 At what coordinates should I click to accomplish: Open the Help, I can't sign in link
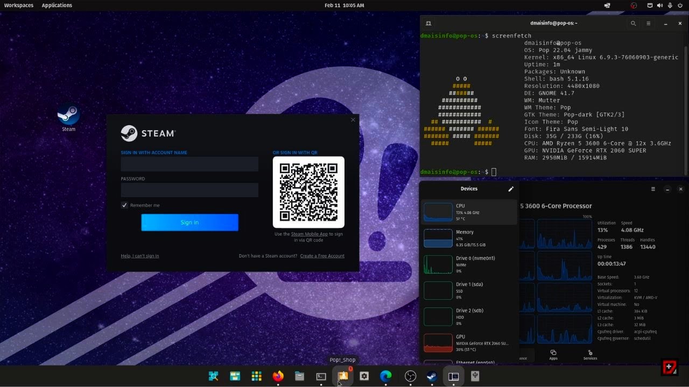tap(140, 256)
